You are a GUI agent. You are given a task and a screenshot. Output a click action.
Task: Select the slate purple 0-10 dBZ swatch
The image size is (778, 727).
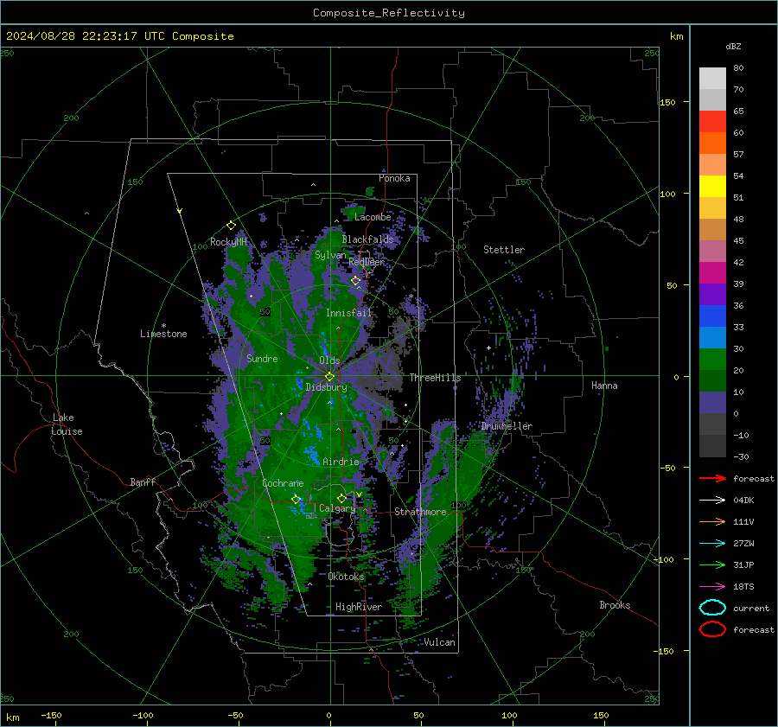[712, 403]
